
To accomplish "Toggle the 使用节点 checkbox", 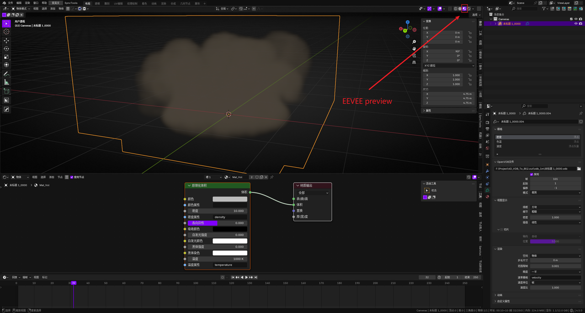I will pyautogui.click(x=72, y=177).
